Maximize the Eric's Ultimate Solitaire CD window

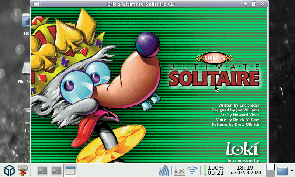254,4
